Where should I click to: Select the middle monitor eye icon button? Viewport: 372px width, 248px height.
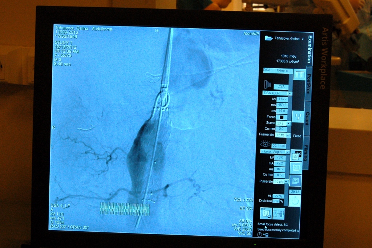(296, 168)
